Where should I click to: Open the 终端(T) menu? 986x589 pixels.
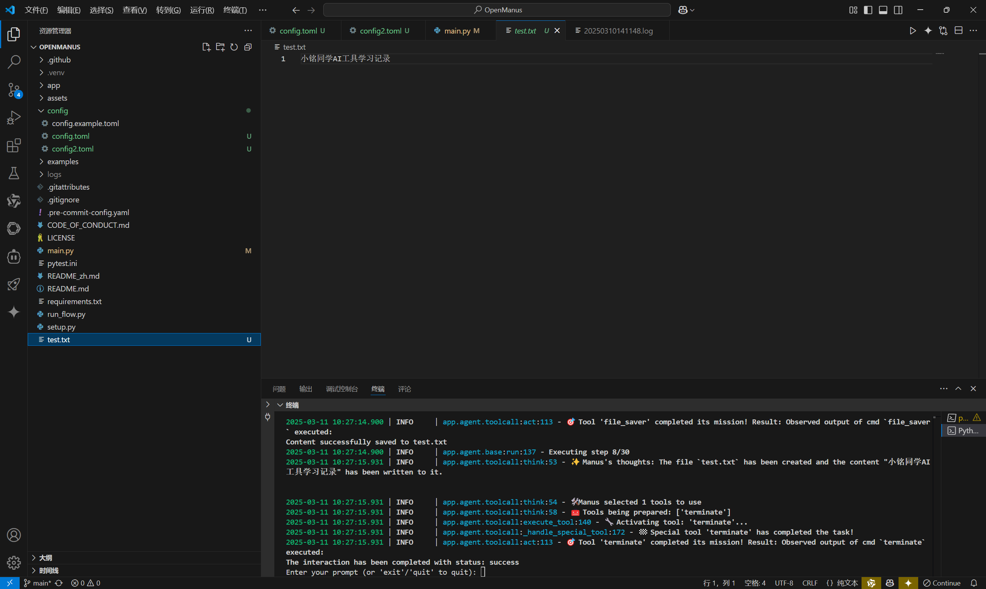(235, 10)
